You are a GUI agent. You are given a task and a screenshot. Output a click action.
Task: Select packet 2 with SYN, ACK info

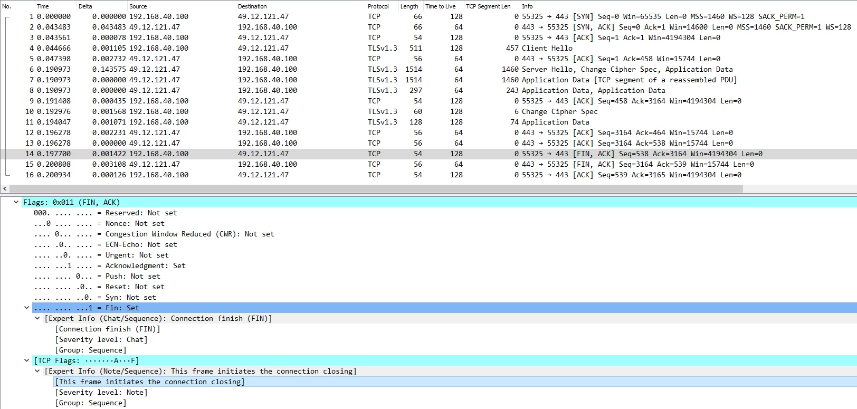click(429, 27)
